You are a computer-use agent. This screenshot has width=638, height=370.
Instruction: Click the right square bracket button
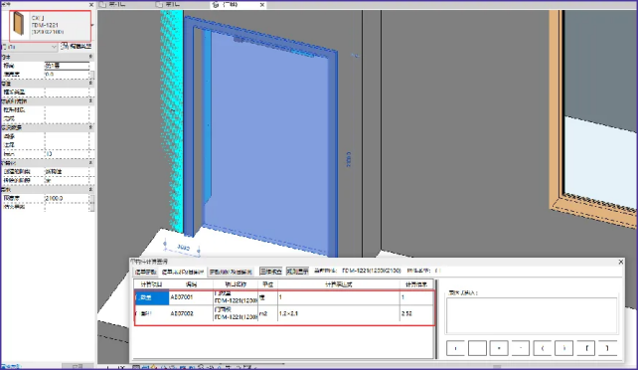click(607, 348)
